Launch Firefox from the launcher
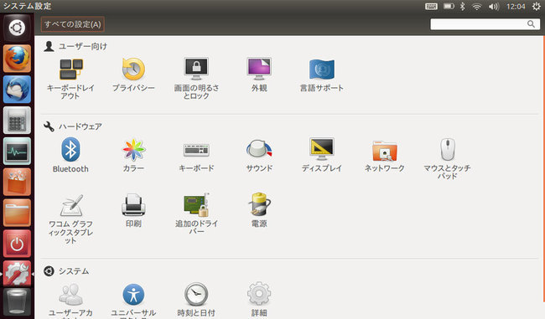The width and height of the screenshot is (545, 319). (17, 59)
